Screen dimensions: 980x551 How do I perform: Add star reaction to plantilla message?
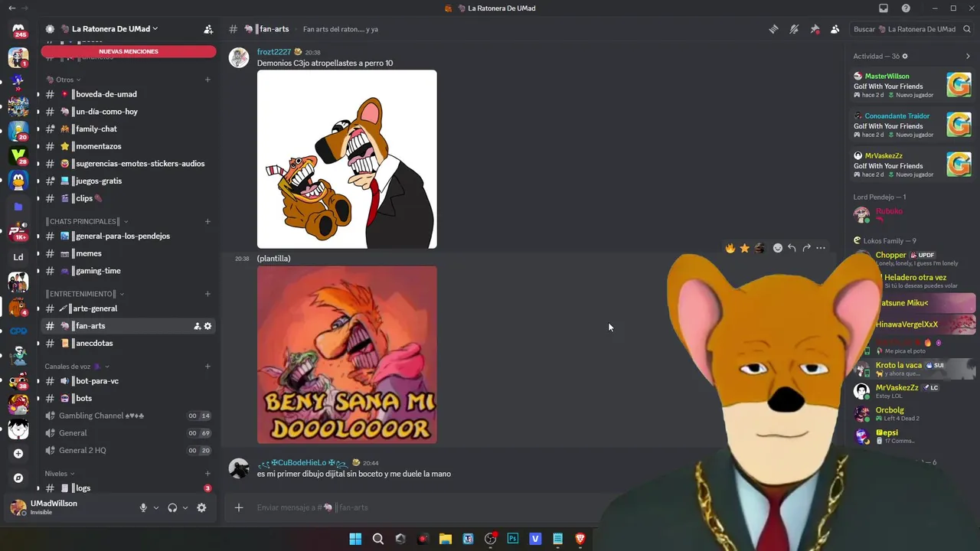[744, 248]
